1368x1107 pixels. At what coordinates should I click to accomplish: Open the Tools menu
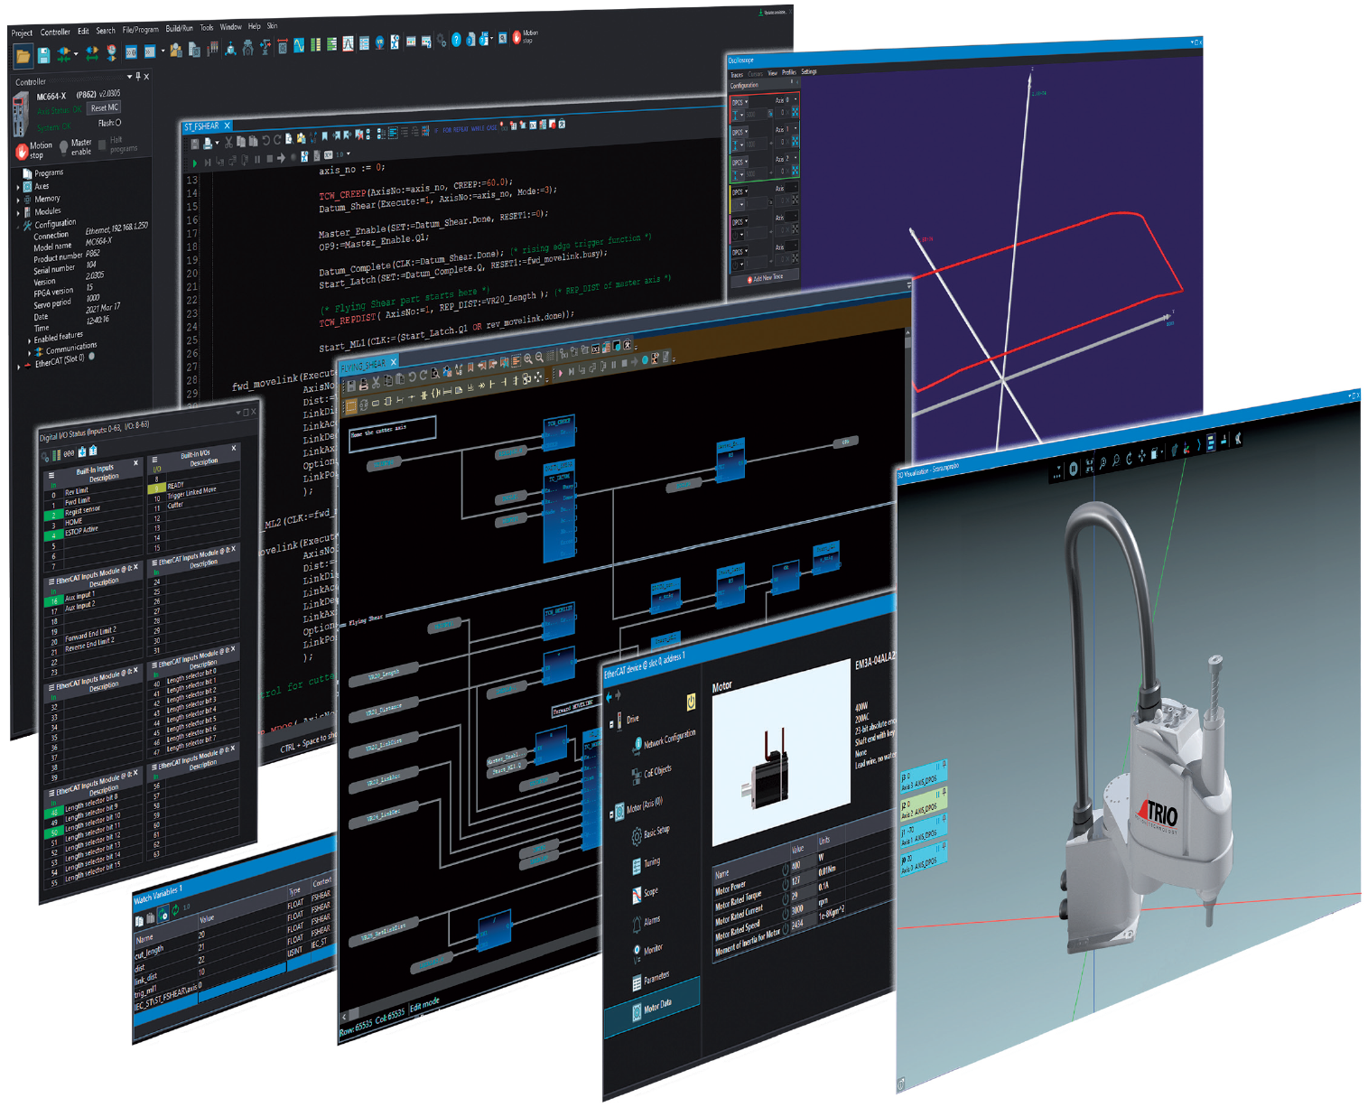(x=207, y=28)
